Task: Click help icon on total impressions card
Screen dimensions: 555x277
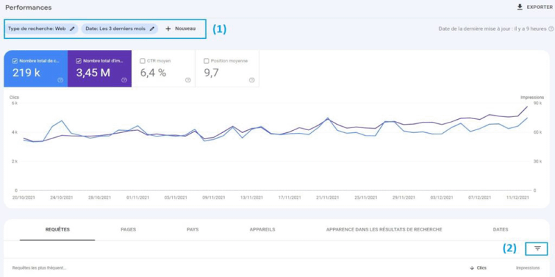Action: [x=124, y=80]
